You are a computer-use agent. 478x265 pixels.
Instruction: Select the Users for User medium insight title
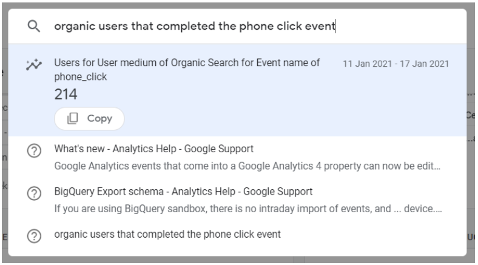pos(187,63)
